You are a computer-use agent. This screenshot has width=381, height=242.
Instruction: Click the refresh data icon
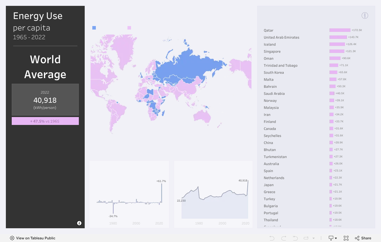click(x=306, y=238)
